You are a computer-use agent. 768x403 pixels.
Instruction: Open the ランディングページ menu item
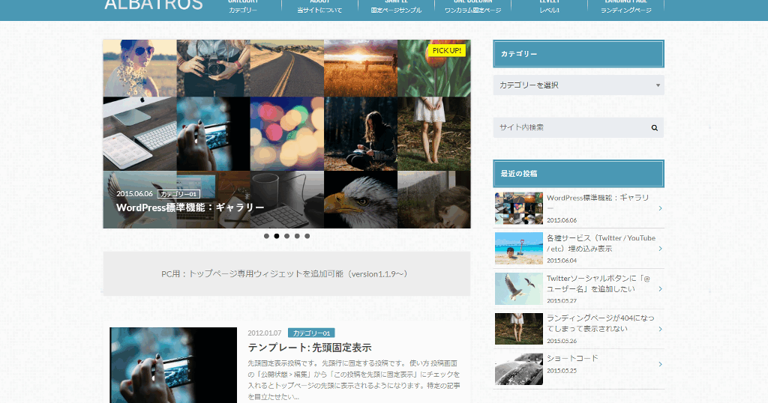[626, 7]
